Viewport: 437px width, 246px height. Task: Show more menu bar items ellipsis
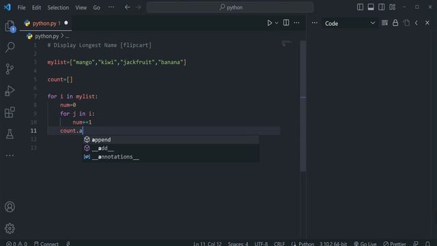click(111, 8)
